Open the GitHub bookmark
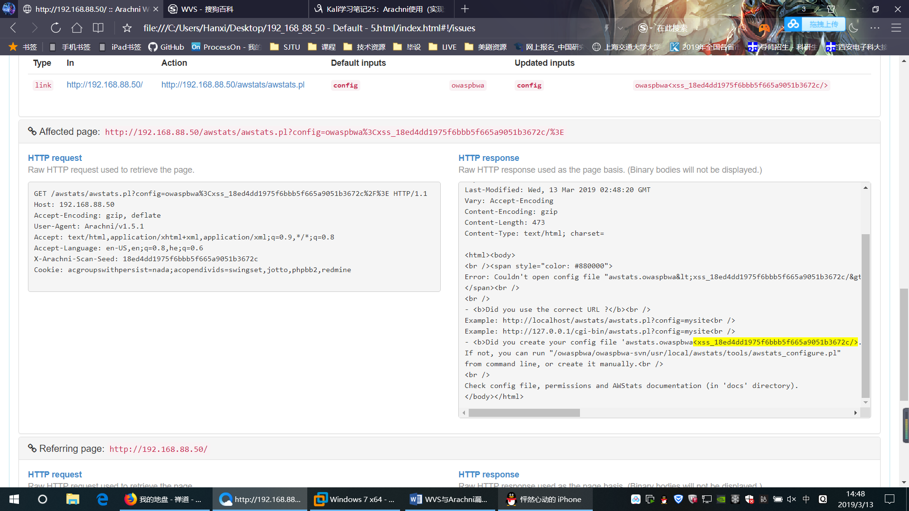This screenshot has width=909, height=511. (x=166, y=47)
